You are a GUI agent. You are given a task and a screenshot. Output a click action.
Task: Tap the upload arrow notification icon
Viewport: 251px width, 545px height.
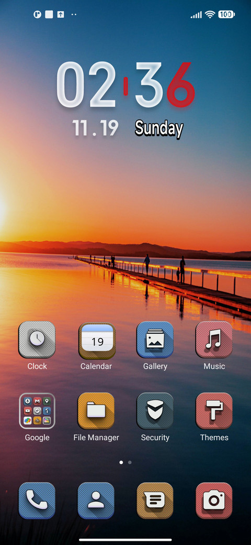61,15
